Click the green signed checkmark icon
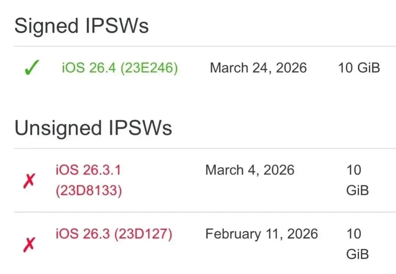 [x=32, y=68]
